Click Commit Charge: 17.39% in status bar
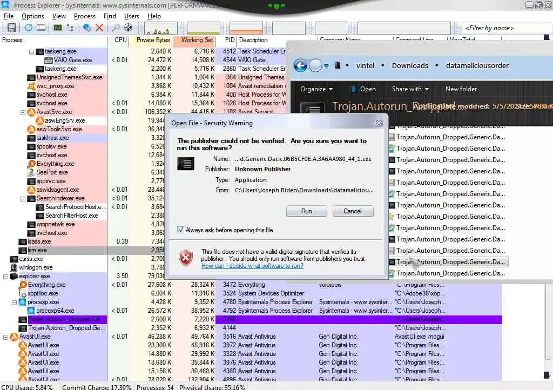 point(97,387)
